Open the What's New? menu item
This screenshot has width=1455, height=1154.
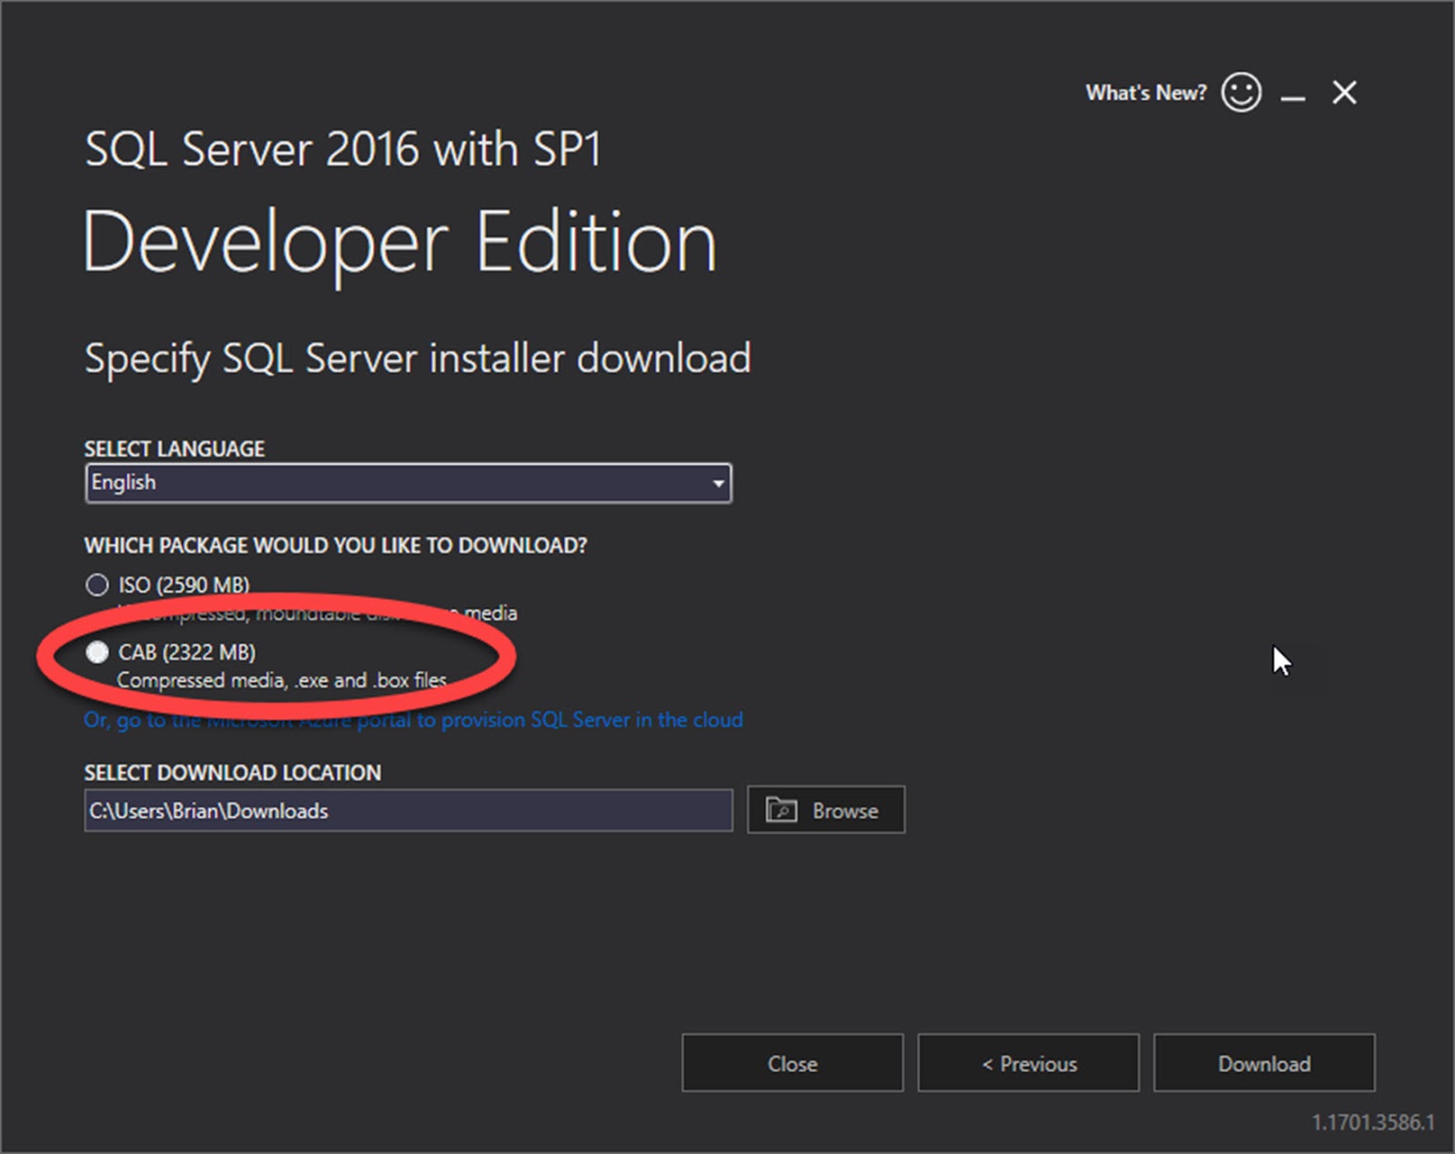[1146, 92]
